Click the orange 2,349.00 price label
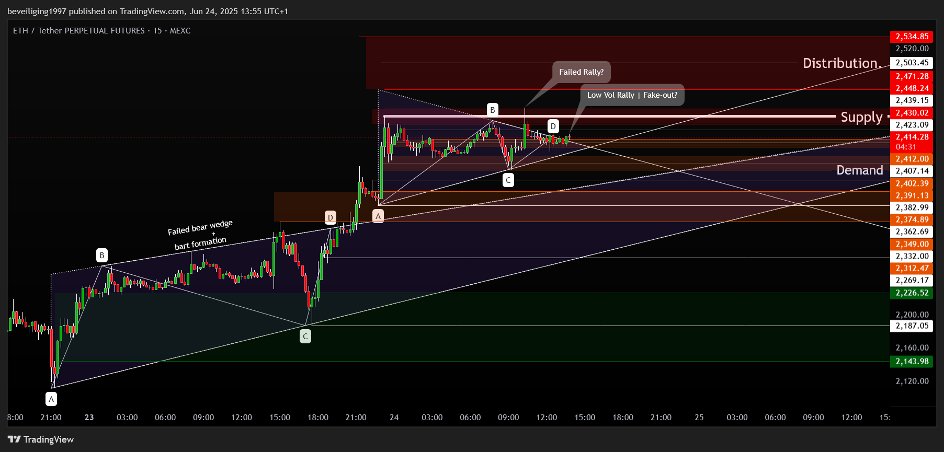Image resolution: width=944 pixels, height=452 pixels. tap(912, 244)
